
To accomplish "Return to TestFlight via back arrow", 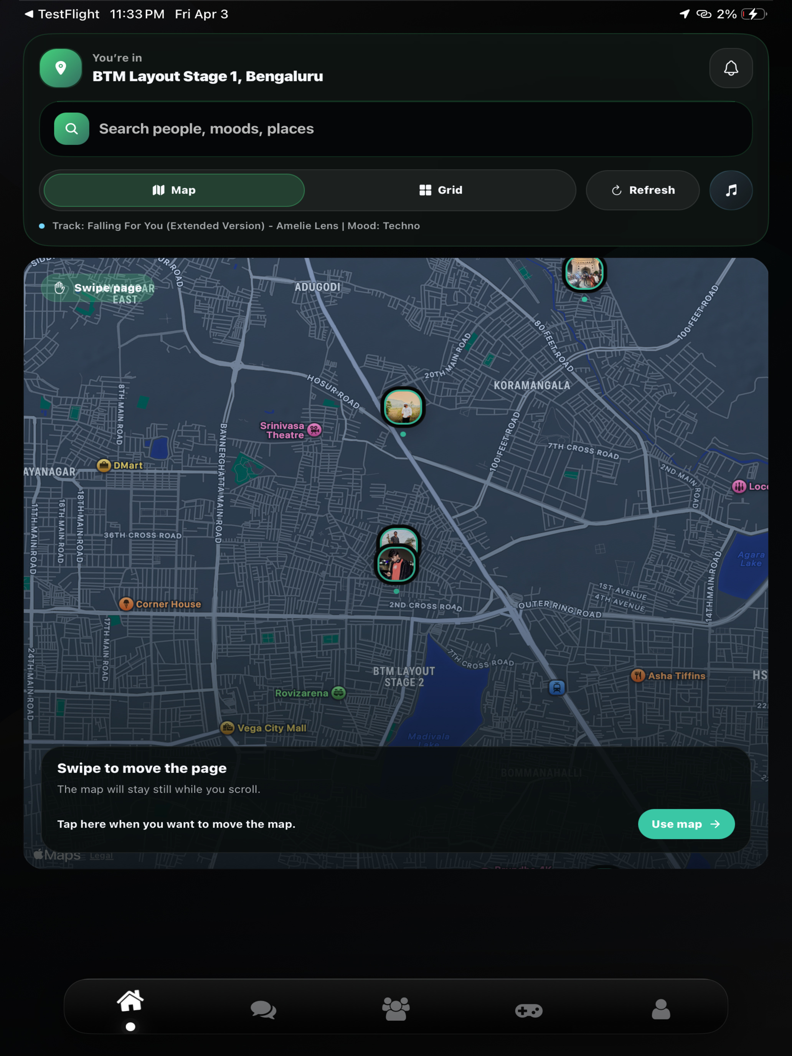I will pos(62,14).
